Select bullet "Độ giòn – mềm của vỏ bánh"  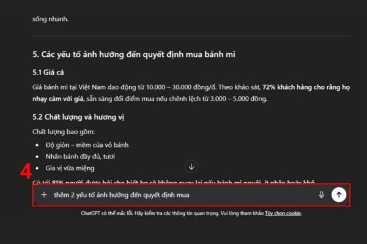[87, 145]
